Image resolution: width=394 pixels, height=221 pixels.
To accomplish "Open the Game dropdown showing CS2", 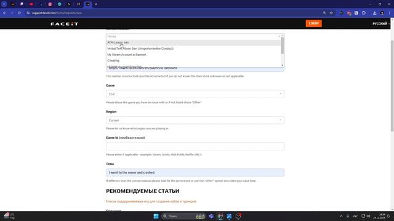I will 195,94.
